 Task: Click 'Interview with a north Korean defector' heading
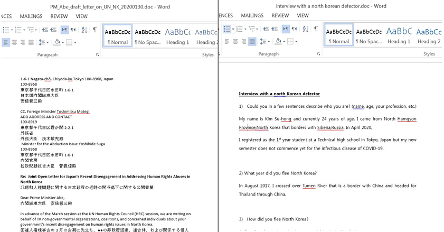(x=279, y=94)
